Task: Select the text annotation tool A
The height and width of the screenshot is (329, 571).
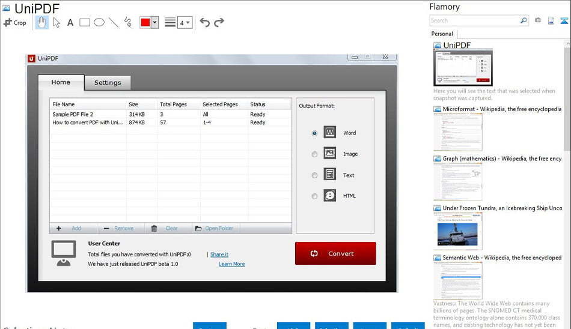Action: [70, 23]
